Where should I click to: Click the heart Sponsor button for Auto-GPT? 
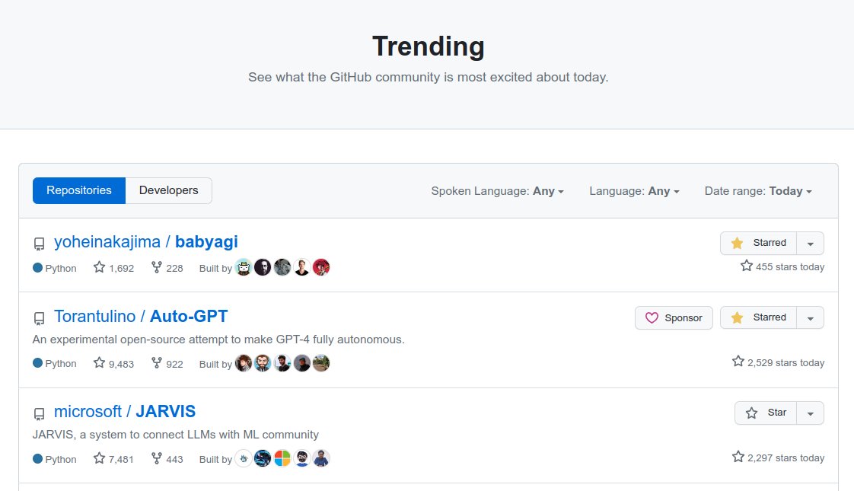pos(674,317)
